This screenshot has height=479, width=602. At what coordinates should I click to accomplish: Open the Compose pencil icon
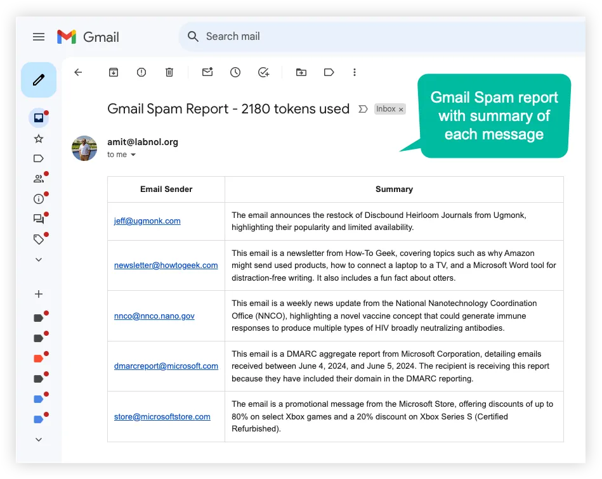click(x=39, y=80)
